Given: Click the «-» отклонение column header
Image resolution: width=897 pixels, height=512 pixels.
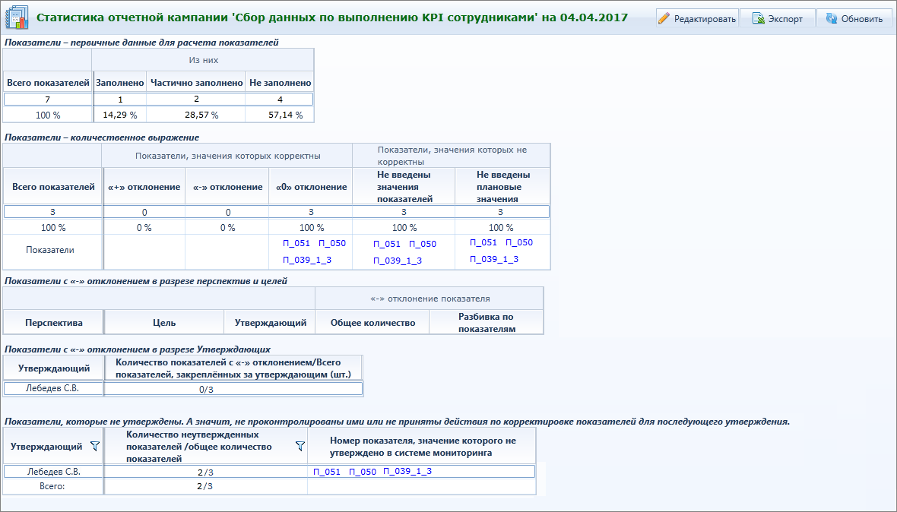Looking at the screenshot, I should (x=228, y=187).
